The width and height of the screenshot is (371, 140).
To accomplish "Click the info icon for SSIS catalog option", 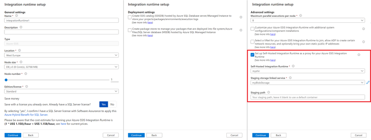I will (x=241, y=17).
